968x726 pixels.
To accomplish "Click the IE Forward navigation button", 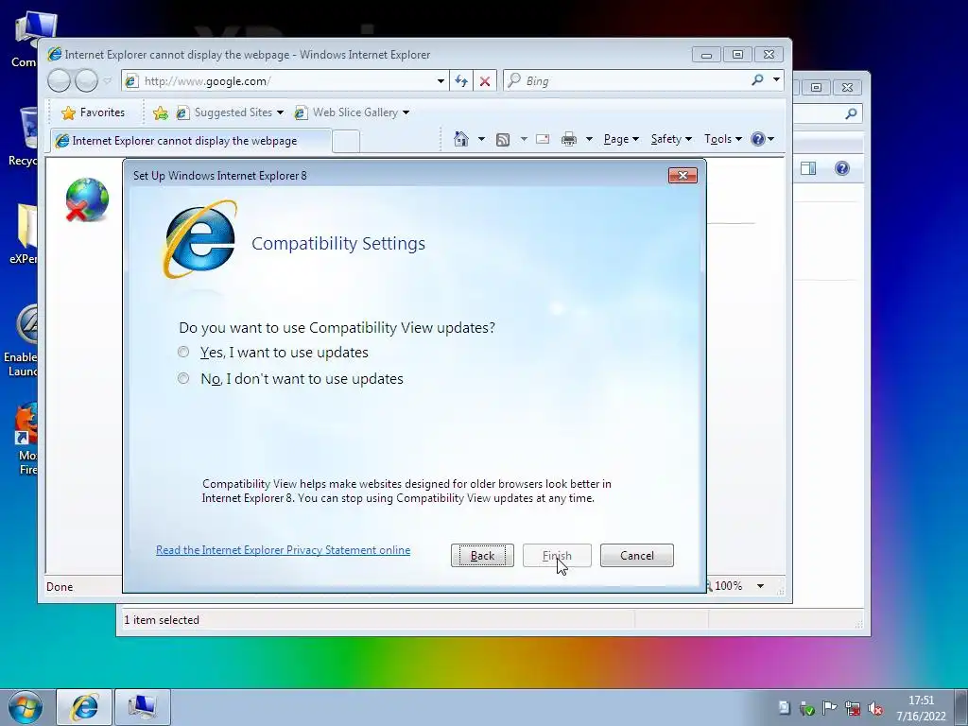I will [86, 80].
